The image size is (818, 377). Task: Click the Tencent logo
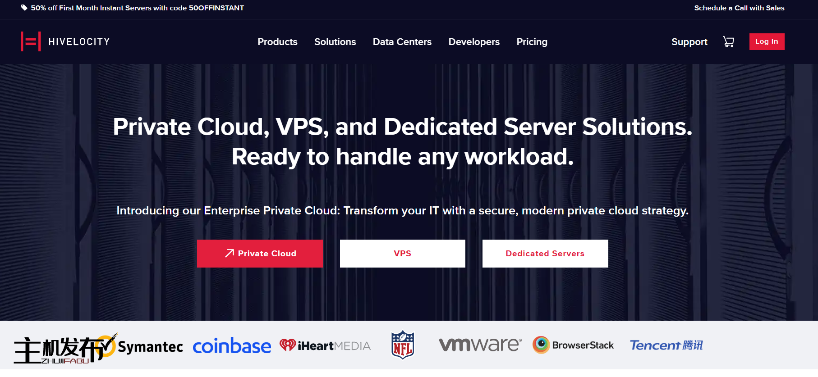pyautogui.click(x=666, y=345)
